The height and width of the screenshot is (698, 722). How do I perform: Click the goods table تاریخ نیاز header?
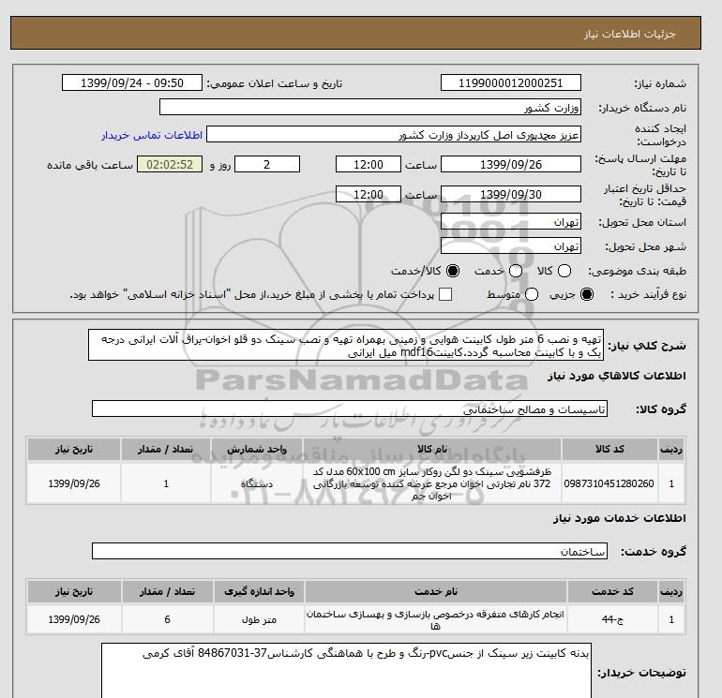74,449
